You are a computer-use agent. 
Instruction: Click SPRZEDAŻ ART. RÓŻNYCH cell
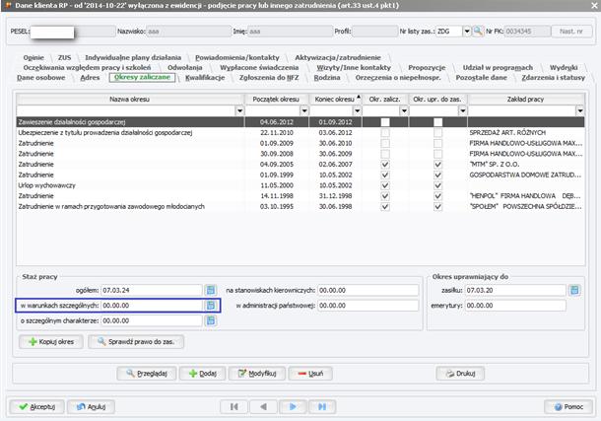(526, 133)
